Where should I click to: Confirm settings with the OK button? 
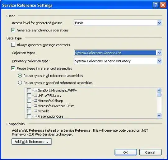126,152
